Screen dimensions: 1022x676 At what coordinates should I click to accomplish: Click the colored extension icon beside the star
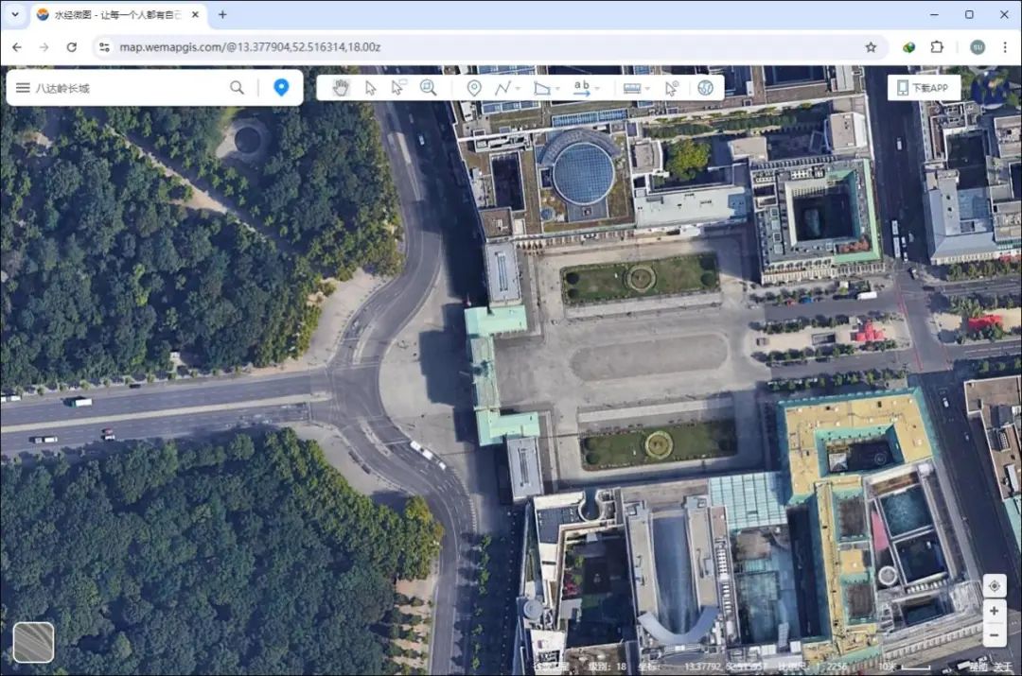click(908, 47)
